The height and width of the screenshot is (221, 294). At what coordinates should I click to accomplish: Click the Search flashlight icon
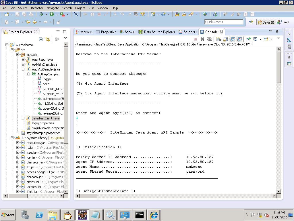click(x=191, y=14)
